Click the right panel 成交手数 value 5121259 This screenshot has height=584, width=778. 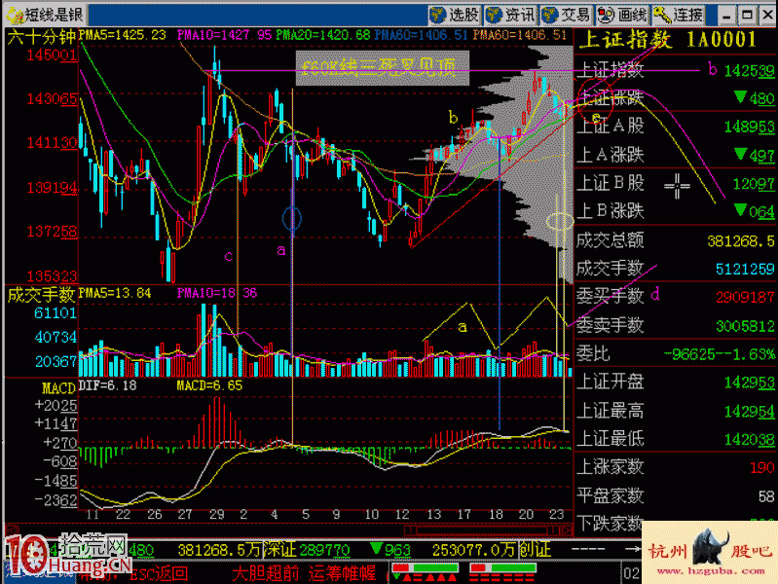tap(745, 269)
